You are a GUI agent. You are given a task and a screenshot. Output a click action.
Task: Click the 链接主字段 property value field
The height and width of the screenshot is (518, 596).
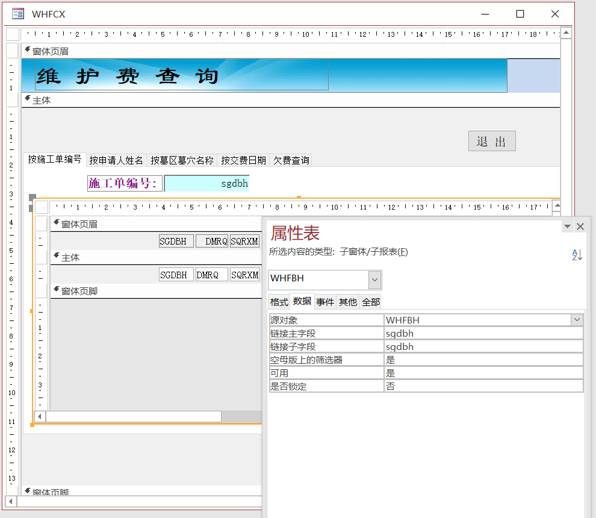(x=483, y=334)
